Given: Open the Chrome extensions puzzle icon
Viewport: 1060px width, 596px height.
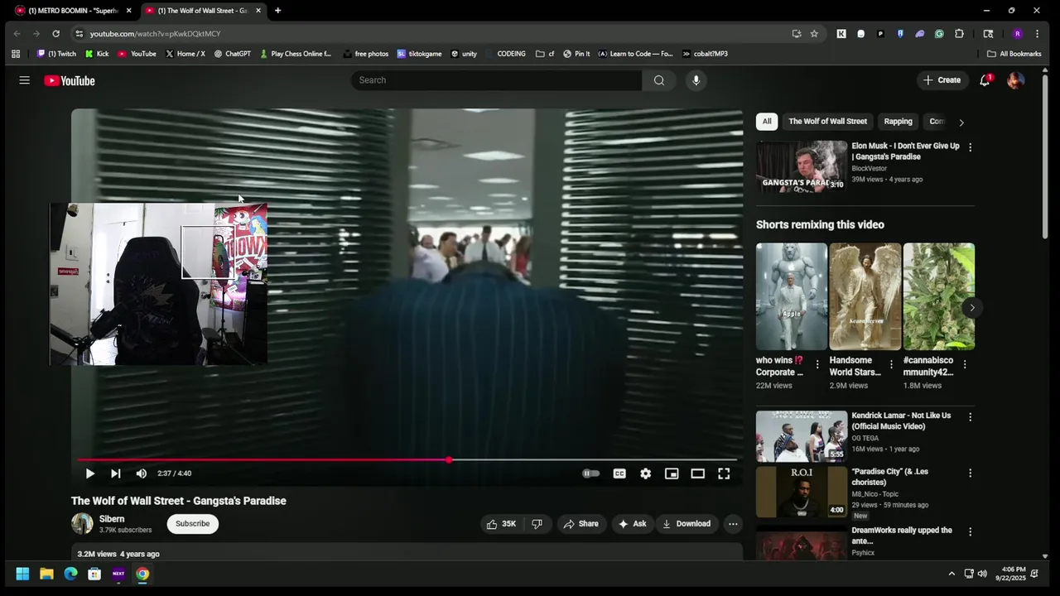Looking at the screenshot, I should 959,34.
